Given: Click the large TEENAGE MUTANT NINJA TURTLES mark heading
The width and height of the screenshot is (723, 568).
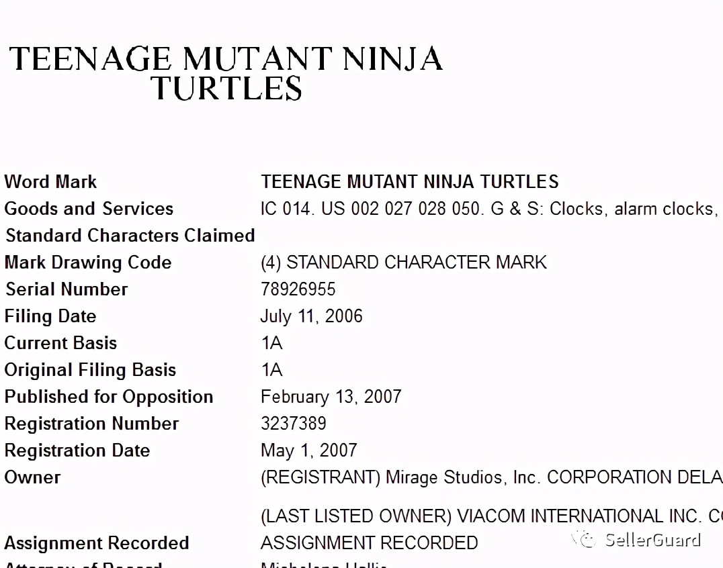Looking at the screenshot, I should pos(226,73).
